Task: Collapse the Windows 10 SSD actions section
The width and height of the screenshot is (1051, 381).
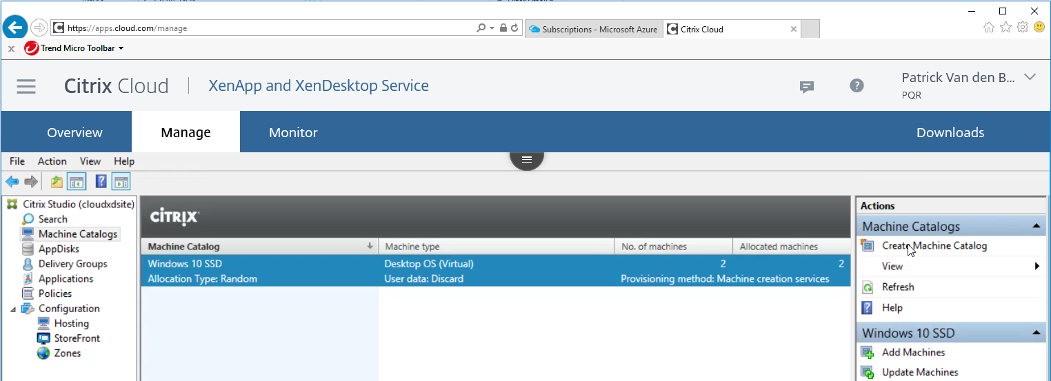Action: pyautogui.click(x=1035, y=333)
